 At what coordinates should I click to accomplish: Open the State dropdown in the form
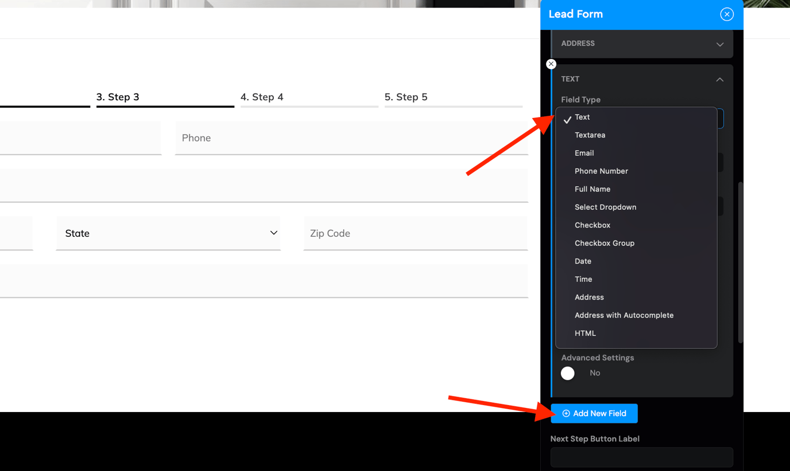273,233
